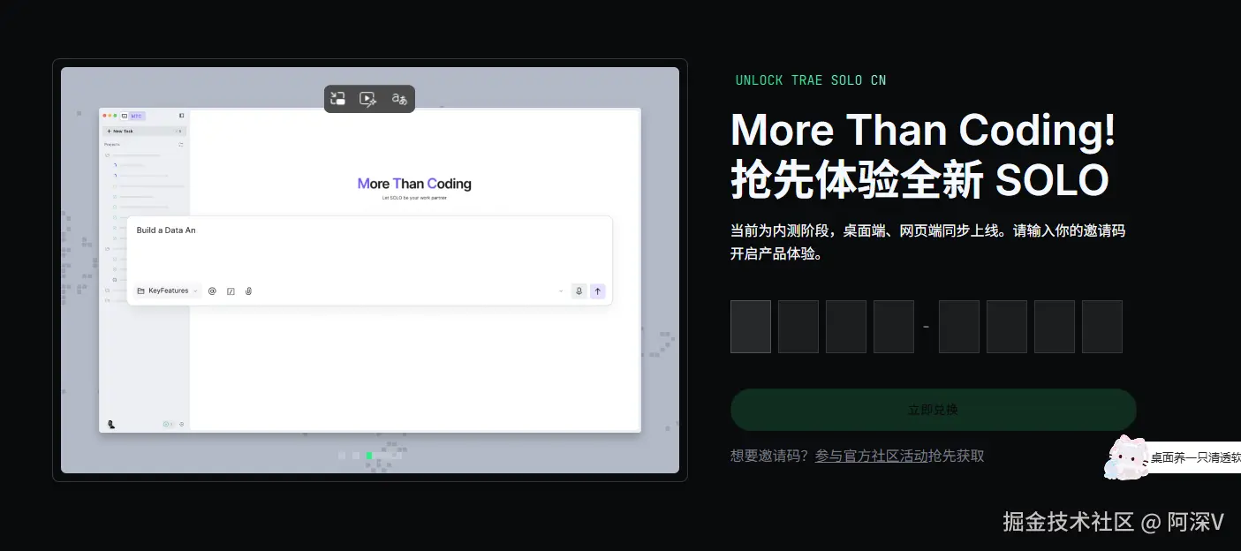Click the @ mention icon in the prompt bar
The image size is (1241, 551).
click(x=212, y=291)
